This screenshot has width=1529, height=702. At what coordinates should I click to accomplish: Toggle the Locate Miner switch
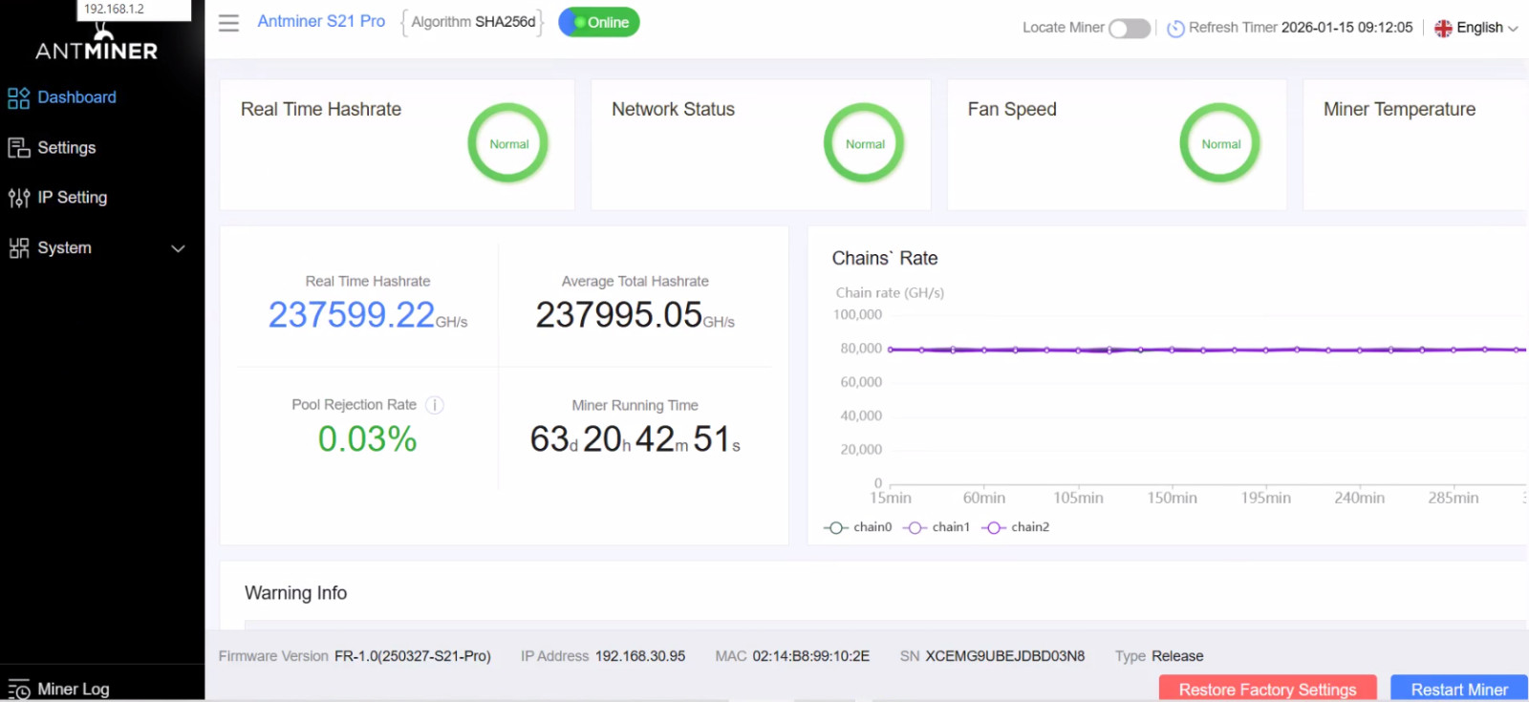click(x=1130, y=29)
